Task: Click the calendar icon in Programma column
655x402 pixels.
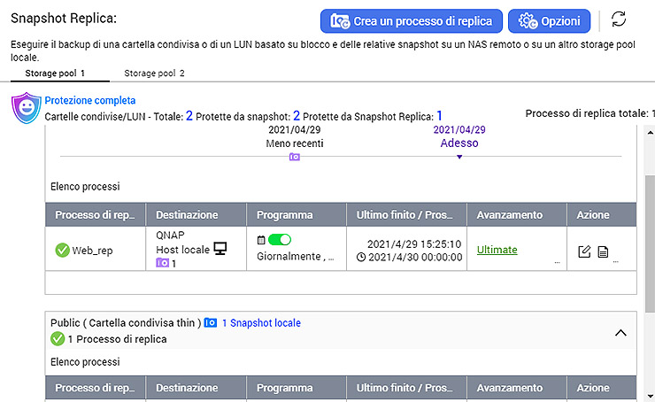Action: point(261,240)
